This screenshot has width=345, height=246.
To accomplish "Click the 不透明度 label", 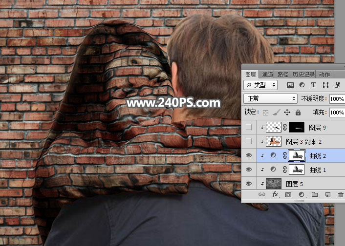I will [314, 99].
